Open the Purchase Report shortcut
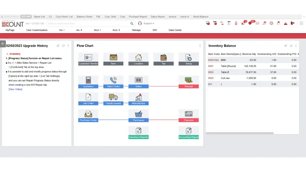The width and height of the screenshot is (306, 172). tap(138, 17)
